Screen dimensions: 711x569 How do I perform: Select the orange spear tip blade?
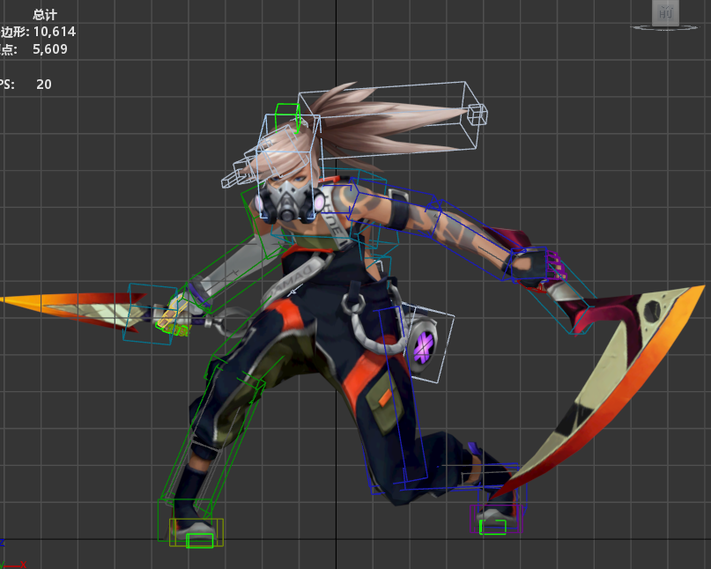tap(72, 310)
